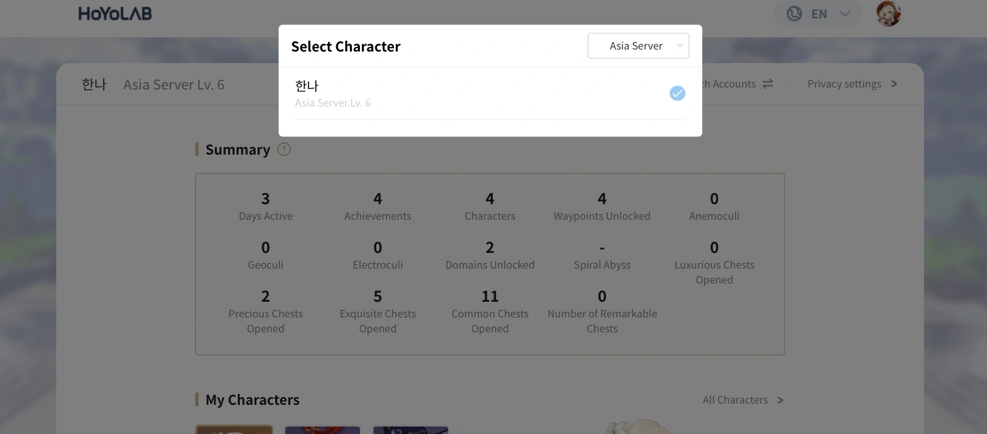The width and height of the screenshot is (987, 434).
Task: Click the second purple character card thumbnail
Action: [322, 429]
